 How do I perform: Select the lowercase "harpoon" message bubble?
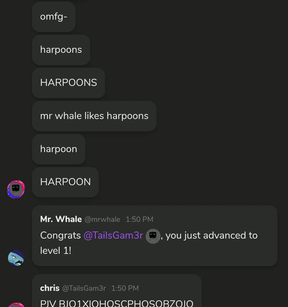click(59, 149)
